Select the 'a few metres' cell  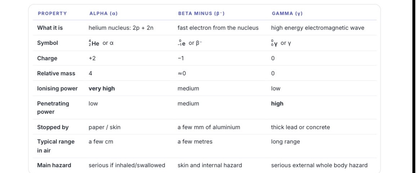[x=195, y=141]
